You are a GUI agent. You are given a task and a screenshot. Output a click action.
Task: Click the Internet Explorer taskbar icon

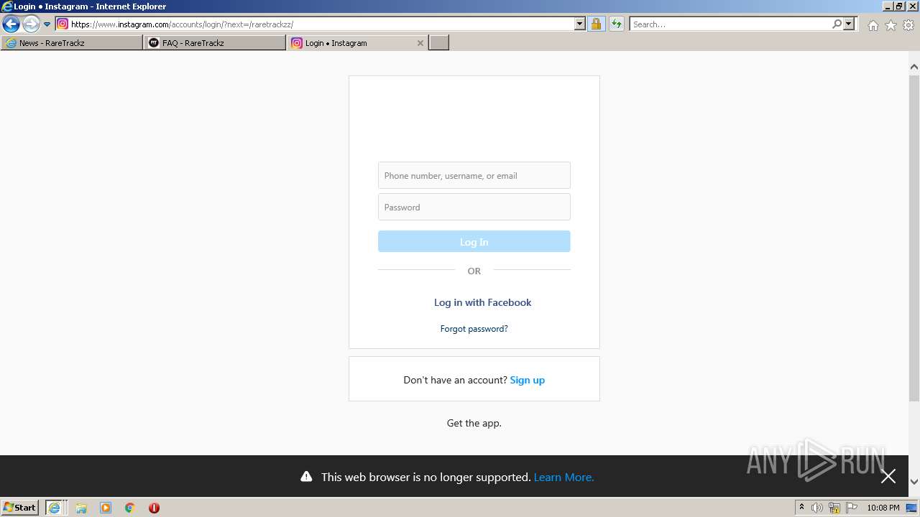pyautogui.click(x=55, y=508)
